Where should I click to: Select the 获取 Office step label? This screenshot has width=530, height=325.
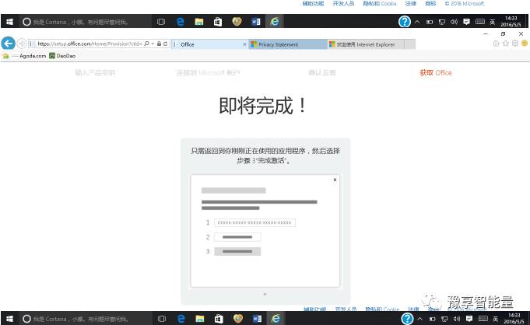[436, 72]
